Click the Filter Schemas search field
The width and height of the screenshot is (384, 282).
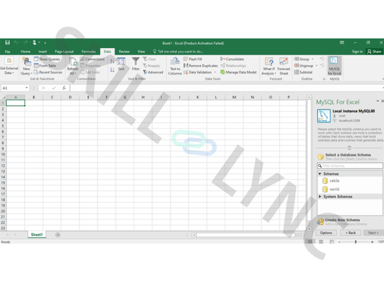(350, 166)
